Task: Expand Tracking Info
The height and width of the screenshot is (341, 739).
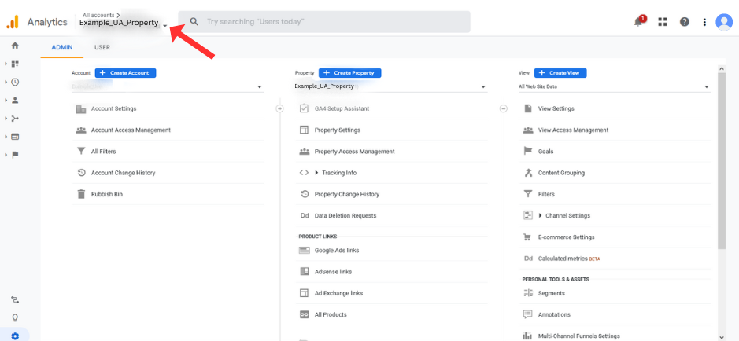Action: pyautogui.click(x=316, y=173)
